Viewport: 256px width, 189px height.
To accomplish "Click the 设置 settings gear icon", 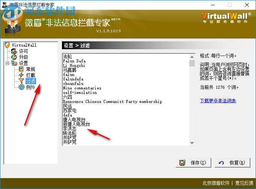I will (x=14, y=63).
